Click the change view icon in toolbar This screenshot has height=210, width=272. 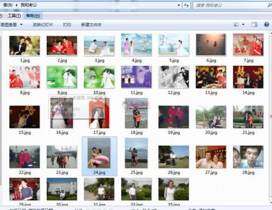[x=236, y=24]
